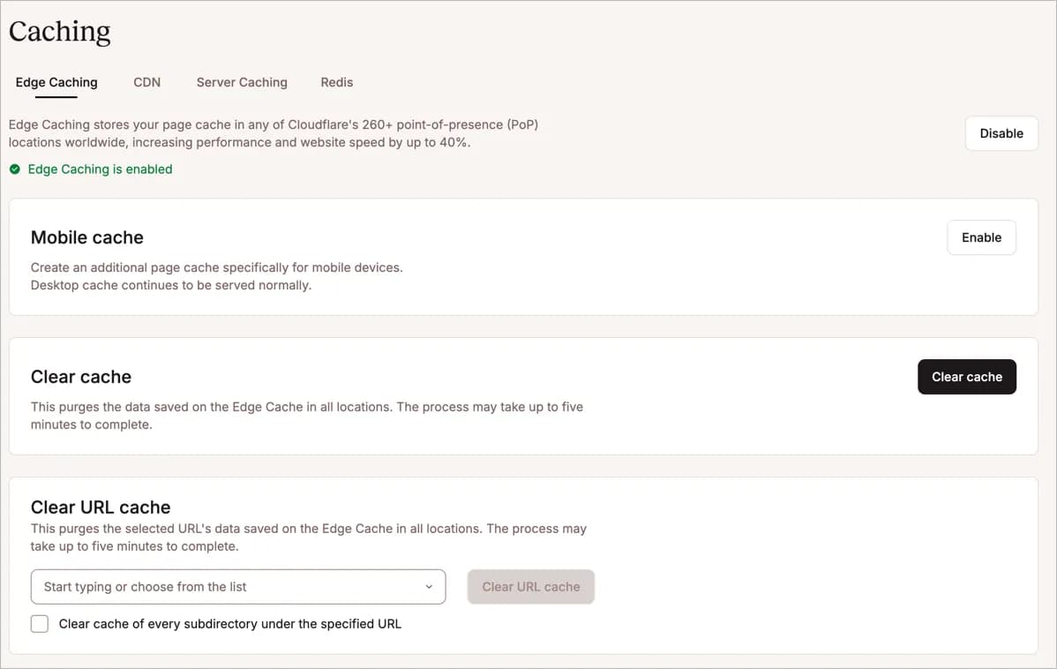Switch to the CDN tab

tap(146, 82)
